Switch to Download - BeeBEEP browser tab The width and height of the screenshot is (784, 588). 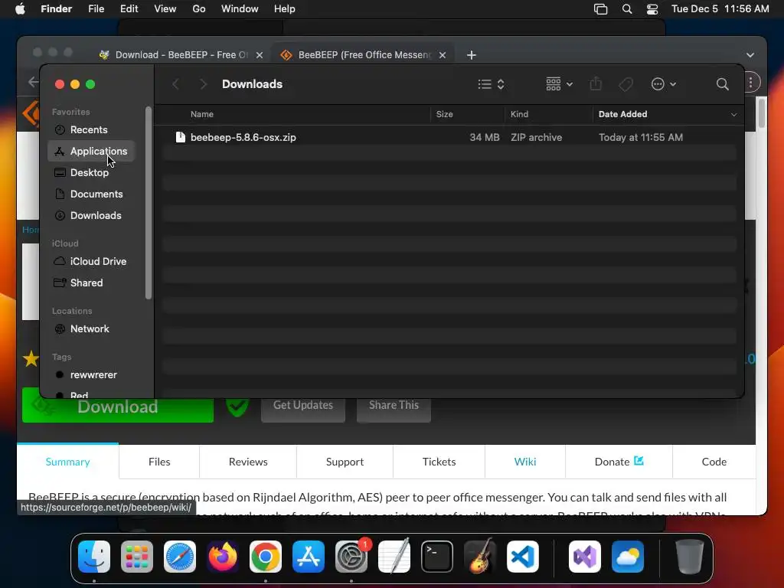coord(181,54)
